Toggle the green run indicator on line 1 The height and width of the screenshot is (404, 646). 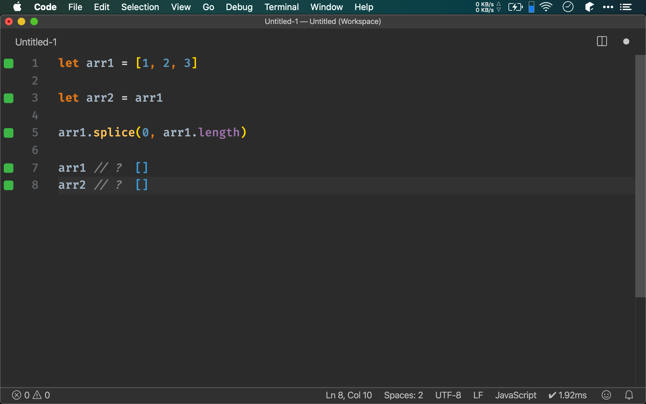click(9, 63)
